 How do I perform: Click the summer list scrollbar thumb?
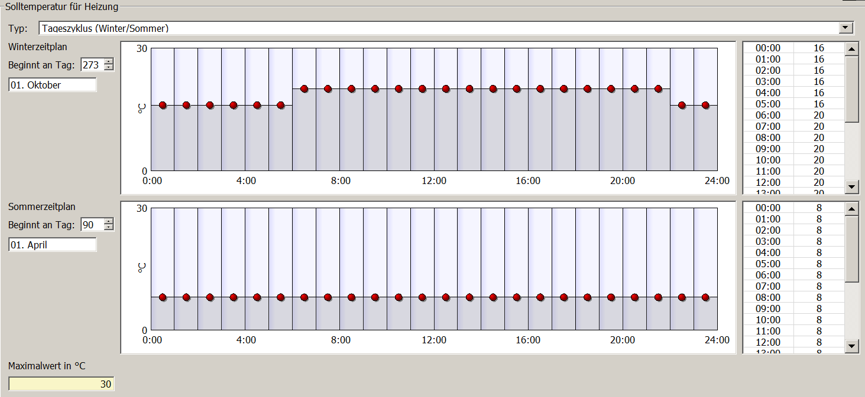pos(852,249)
